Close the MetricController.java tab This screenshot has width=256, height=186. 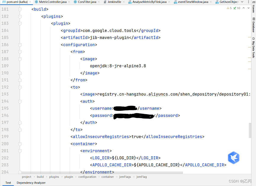tap(69, 2)
